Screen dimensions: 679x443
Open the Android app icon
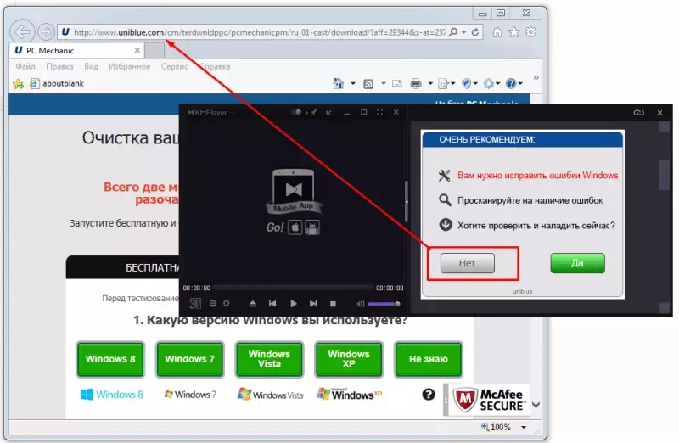point(312,227)
